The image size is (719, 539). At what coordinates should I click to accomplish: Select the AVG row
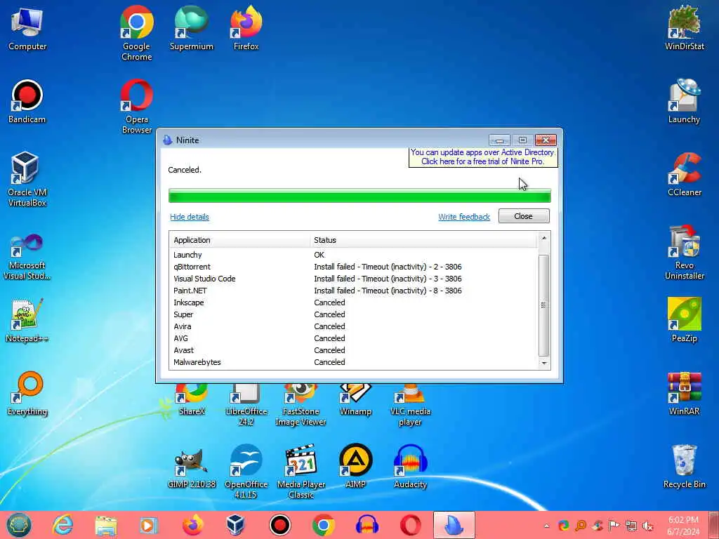pos(353,338)
